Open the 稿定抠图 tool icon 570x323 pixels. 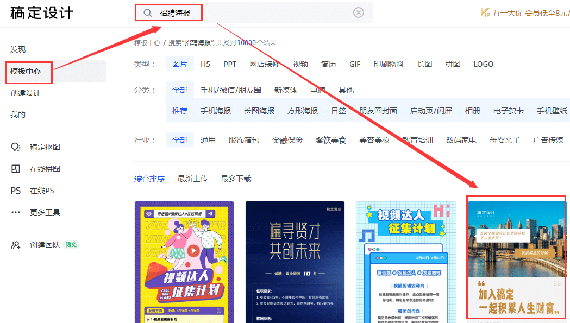[x=16, y=147]
